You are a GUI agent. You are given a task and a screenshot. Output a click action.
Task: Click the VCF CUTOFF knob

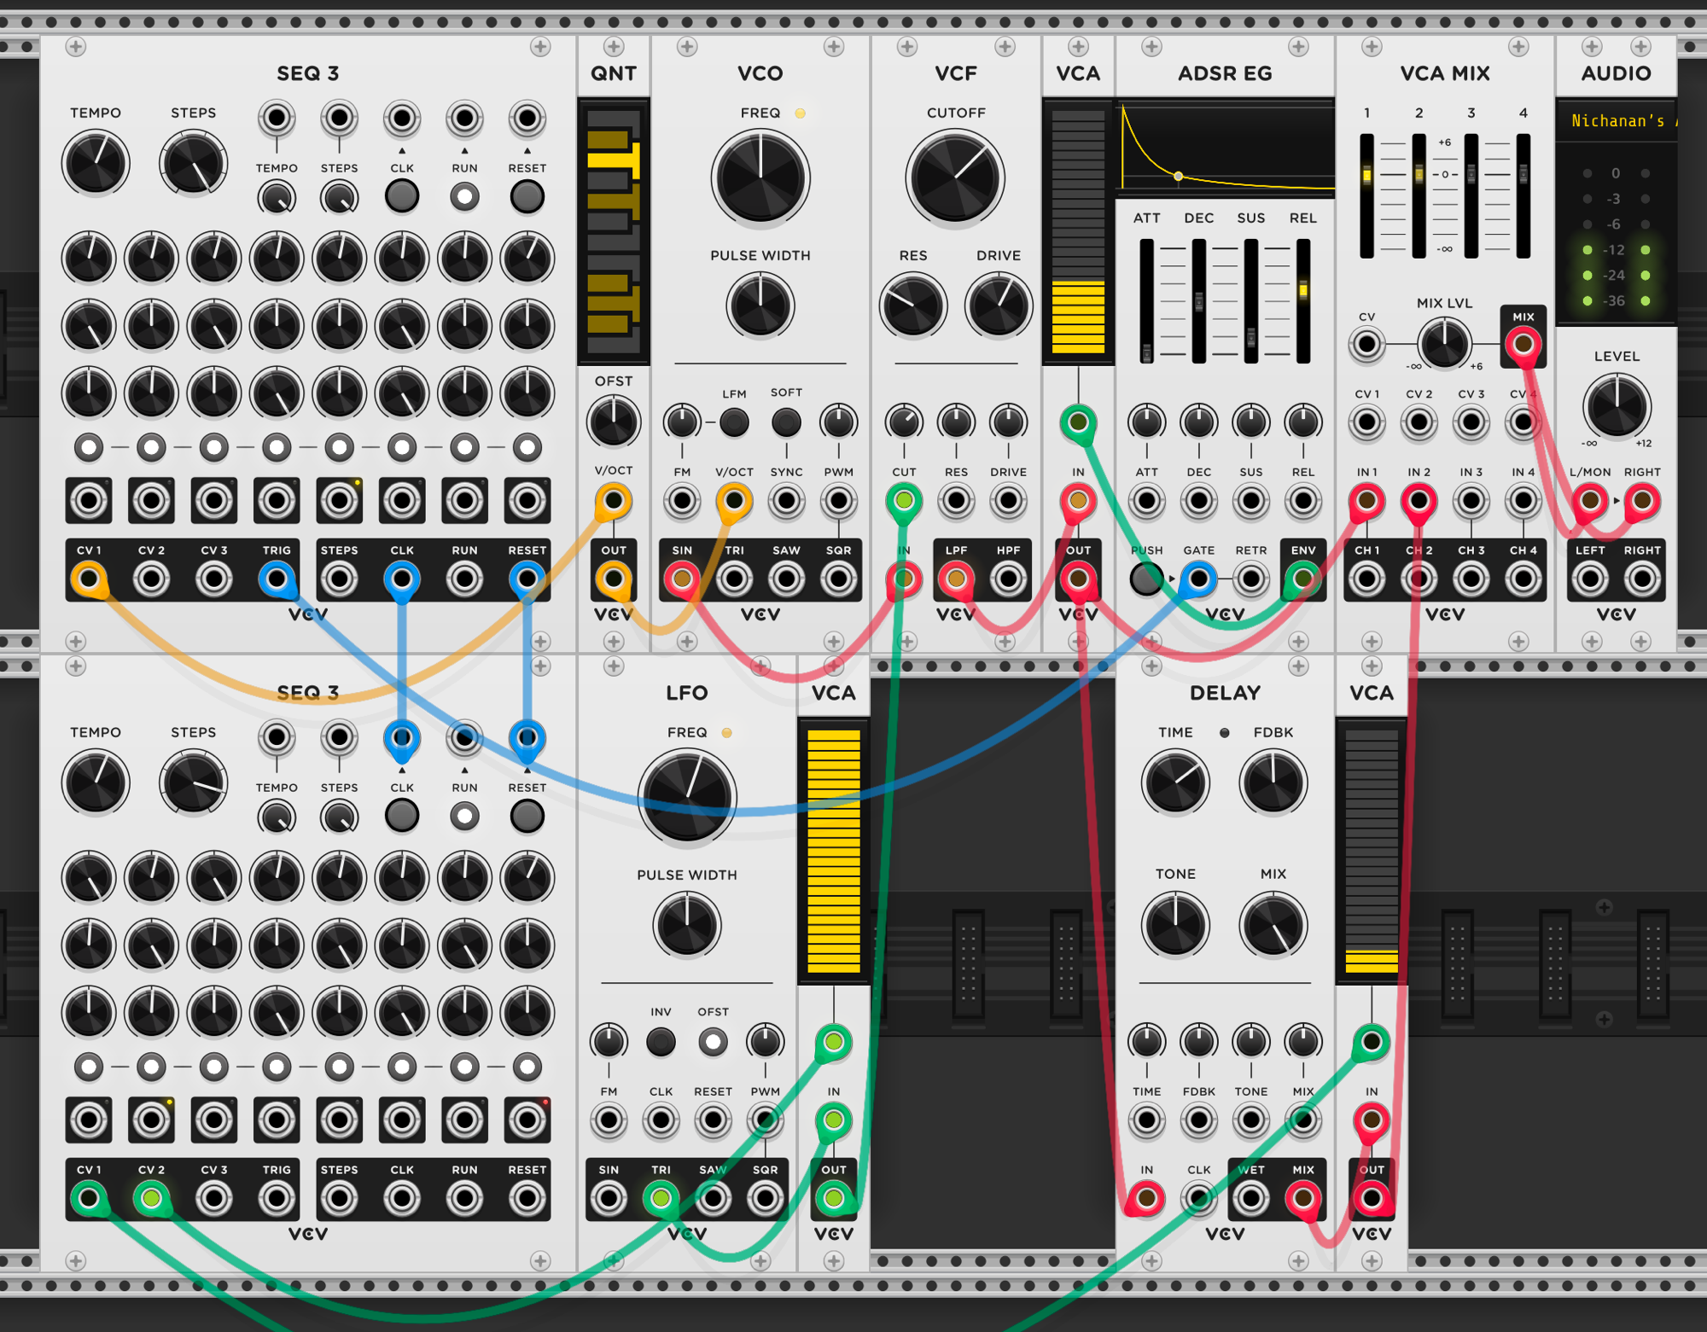point(955,177)
